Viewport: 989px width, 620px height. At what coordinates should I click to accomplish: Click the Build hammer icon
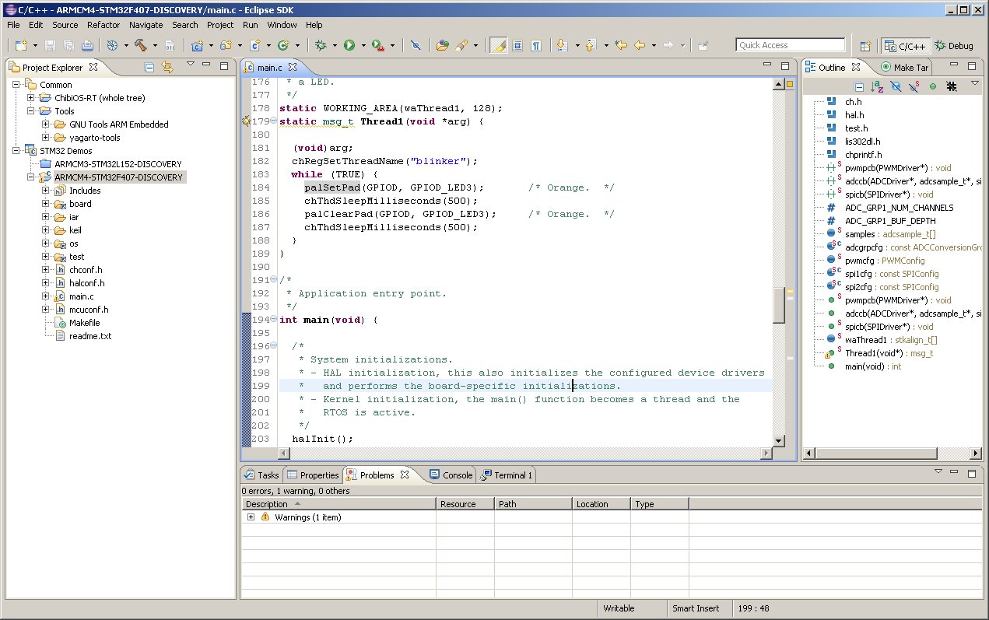141,45
